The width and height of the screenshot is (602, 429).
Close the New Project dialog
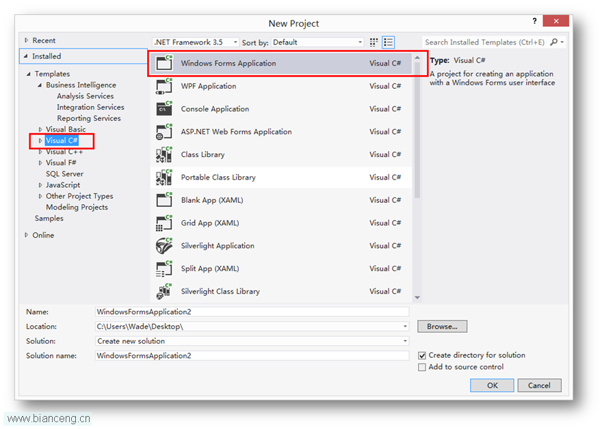click(x=555, y=21)
